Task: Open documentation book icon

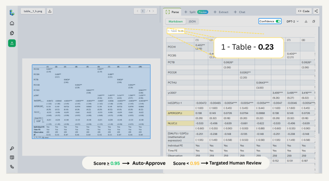Action: (12, 157)
